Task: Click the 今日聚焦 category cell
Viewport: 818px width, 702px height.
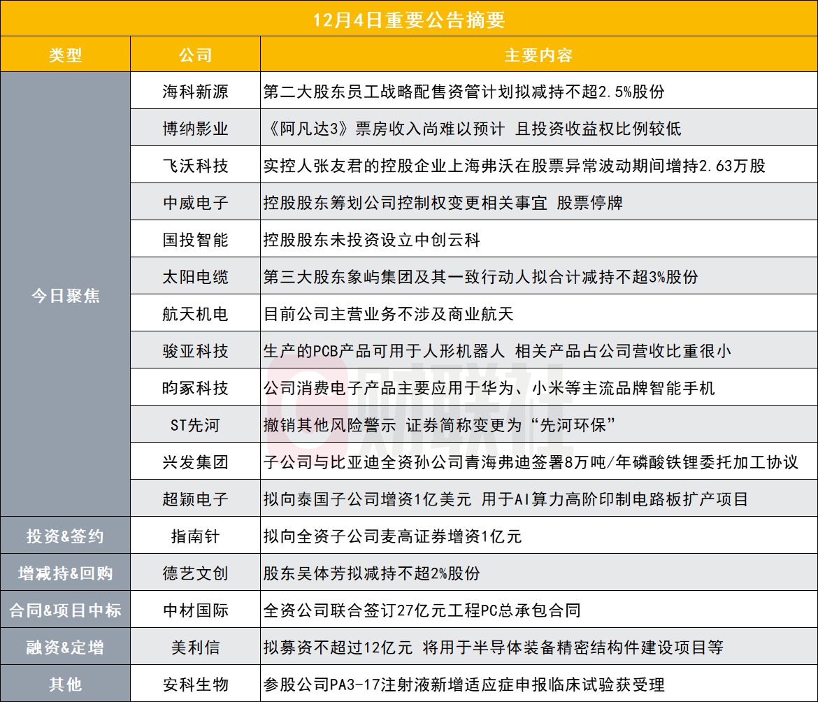Action: click(x=65, y=295)
